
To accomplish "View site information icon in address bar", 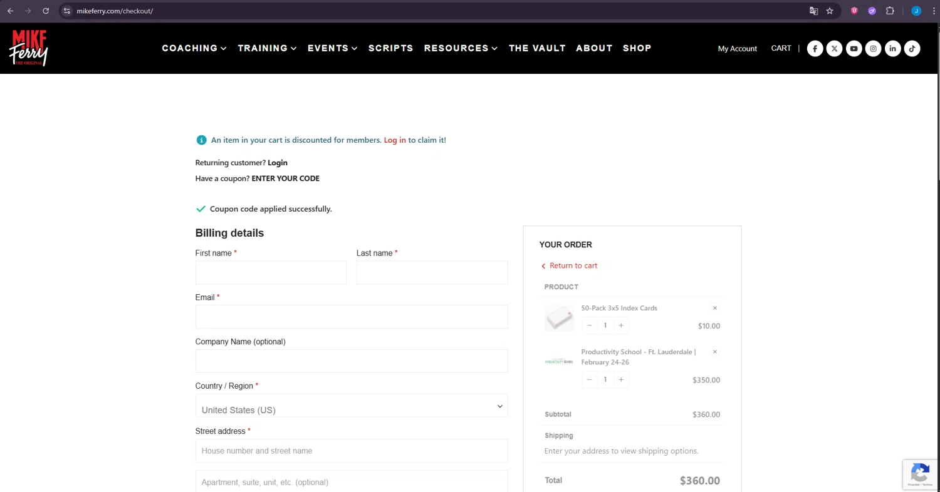I will (x=67, y=11).
